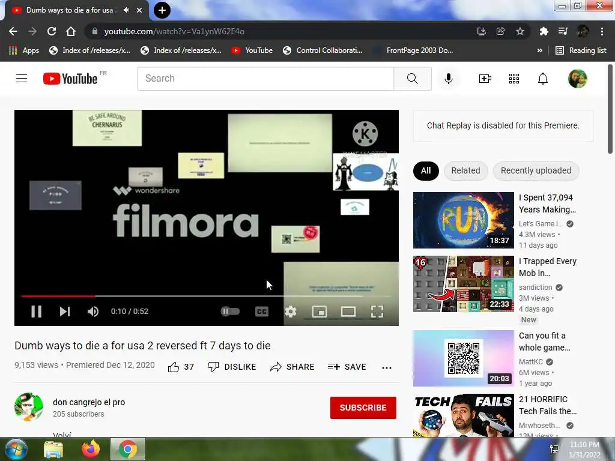Open FrontPage 2003 Do... bookmark
This screenshot has height=461, width=615.
(413, 50)
